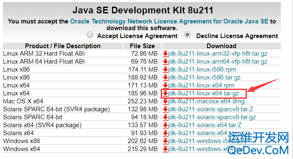Click the File Size column header
Viewport: 293px width, 159px height.
tap(142, 46)
